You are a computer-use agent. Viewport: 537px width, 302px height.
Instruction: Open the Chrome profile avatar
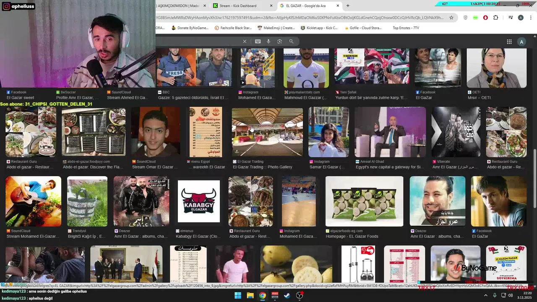(521, 18)
